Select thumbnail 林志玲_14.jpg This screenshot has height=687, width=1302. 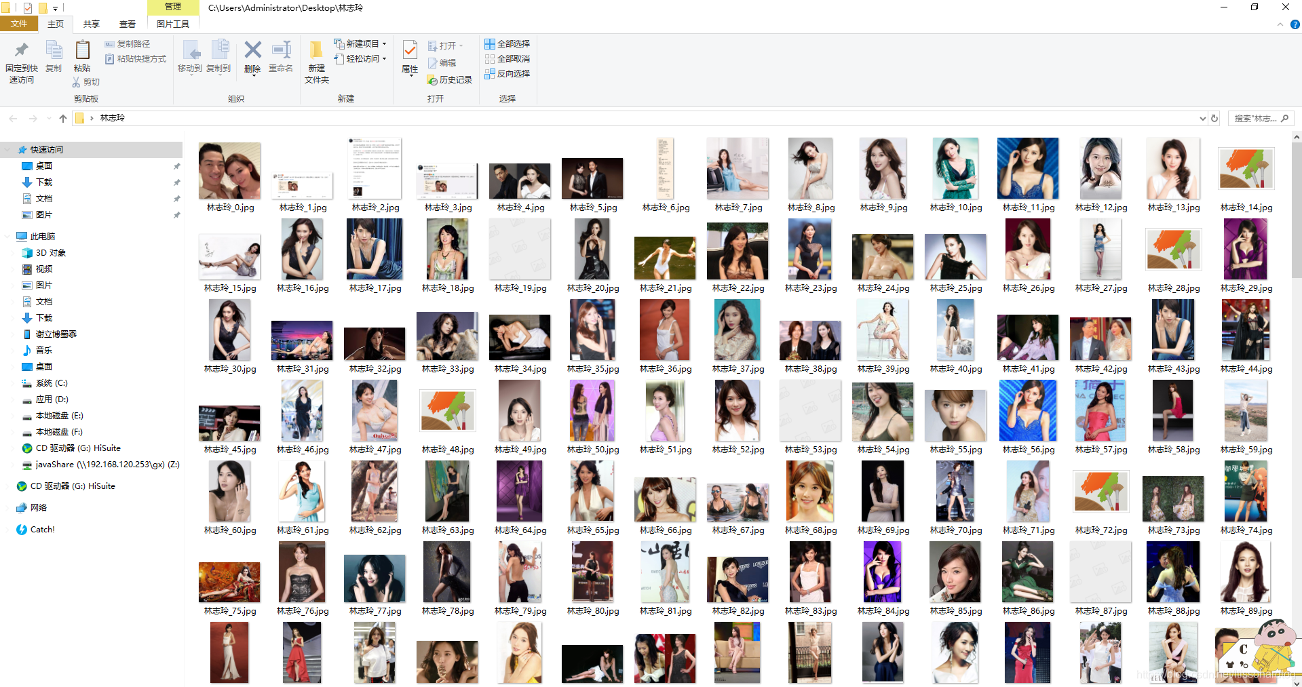click(1246, 169)
